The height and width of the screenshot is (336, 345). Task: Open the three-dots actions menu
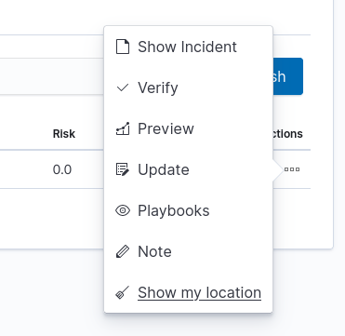tap(292, 169)
